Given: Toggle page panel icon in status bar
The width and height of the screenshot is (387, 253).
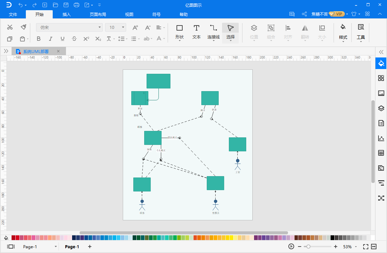Looking at the screenshot, I should [11, 247].
